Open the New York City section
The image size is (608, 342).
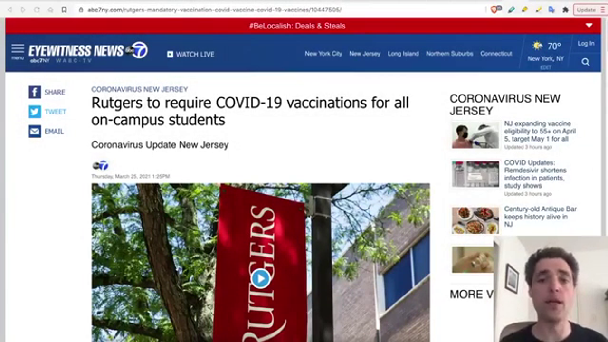[323, 54]
